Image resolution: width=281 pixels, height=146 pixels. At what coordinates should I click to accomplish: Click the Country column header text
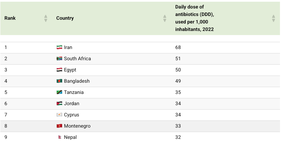[x=65, y=18]
